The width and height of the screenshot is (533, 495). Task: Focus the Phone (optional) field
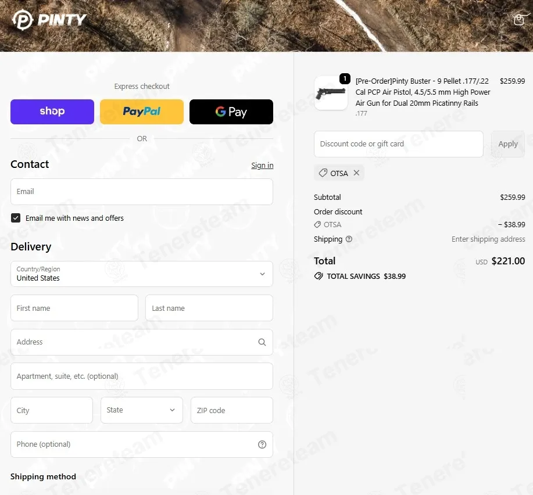click(x=142, y=444)
